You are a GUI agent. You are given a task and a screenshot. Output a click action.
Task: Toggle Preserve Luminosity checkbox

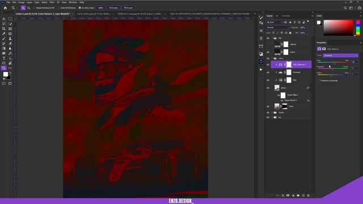(x=319, y=80)
